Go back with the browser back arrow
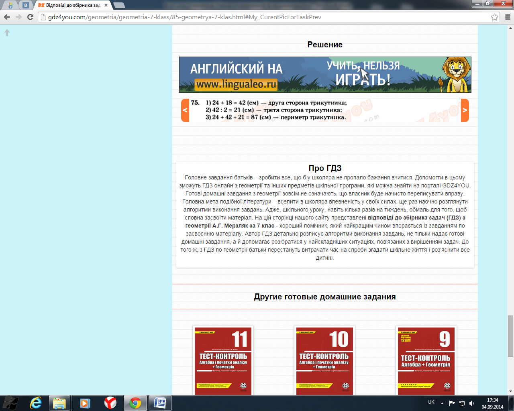Viewport: 514px width, 411px height. (x=7, y=17)
